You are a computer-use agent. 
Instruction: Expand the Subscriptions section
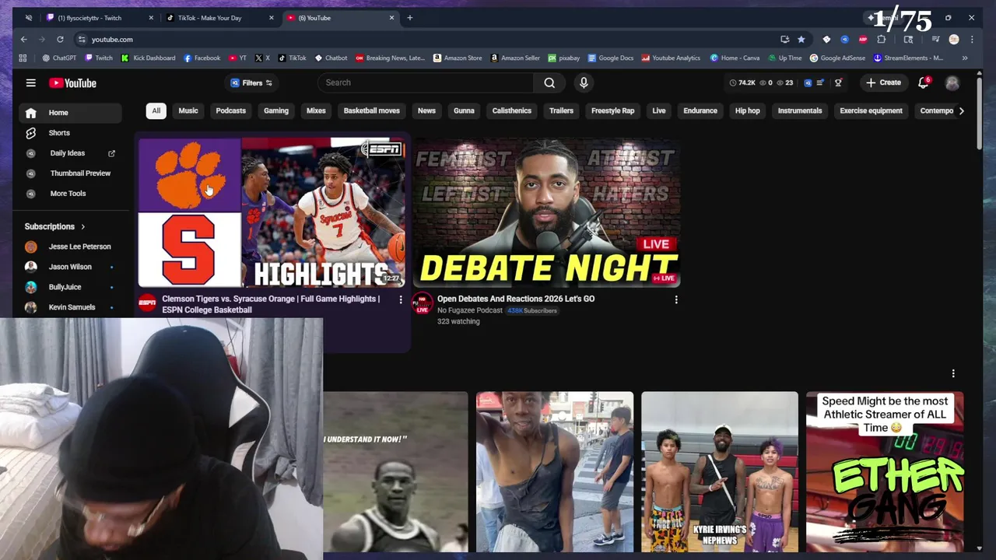(54, 226)
